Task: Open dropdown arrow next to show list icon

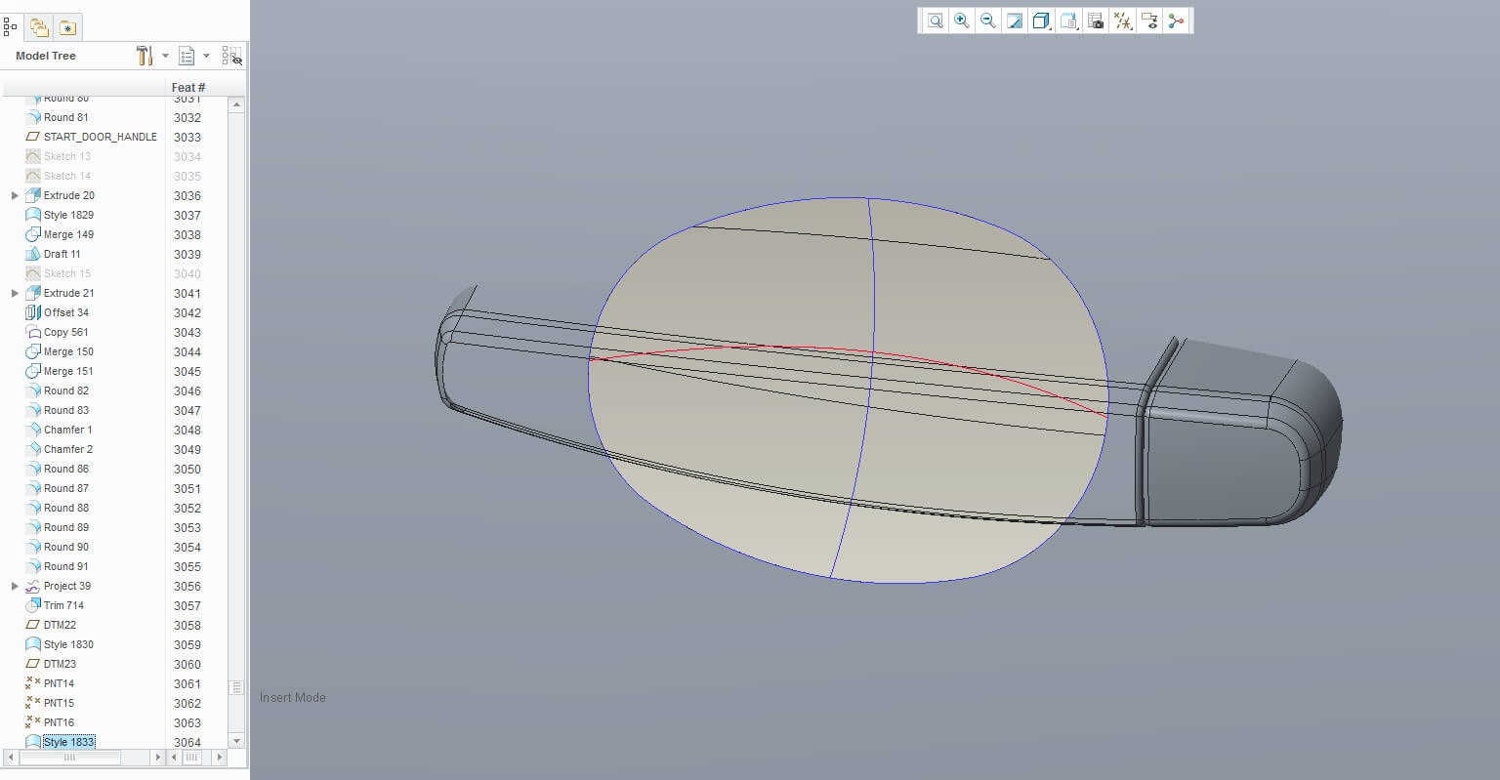Action: 207,56
